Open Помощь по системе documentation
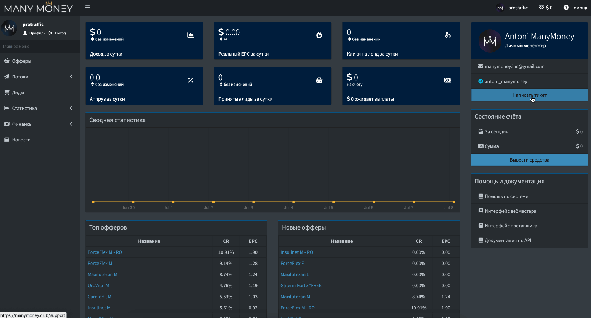Image resolution: width=591 pixels, height=318 pixels. click(506, 196)
